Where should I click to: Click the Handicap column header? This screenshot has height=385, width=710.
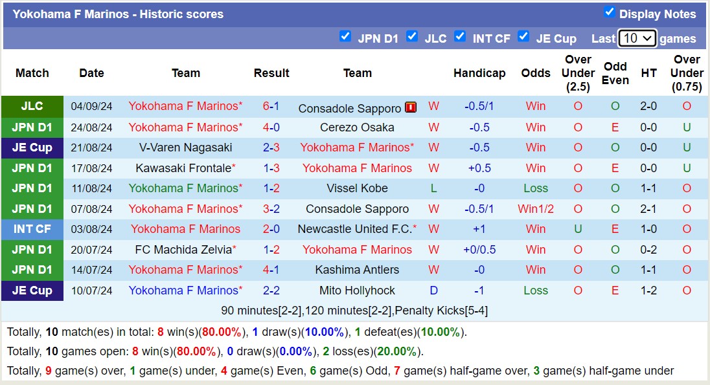(479, 73)
